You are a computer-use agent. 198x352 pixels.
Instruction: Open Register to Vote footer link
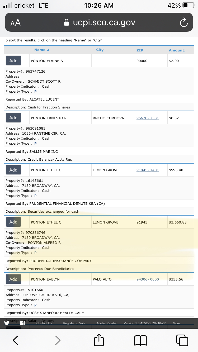click(74, 323)
